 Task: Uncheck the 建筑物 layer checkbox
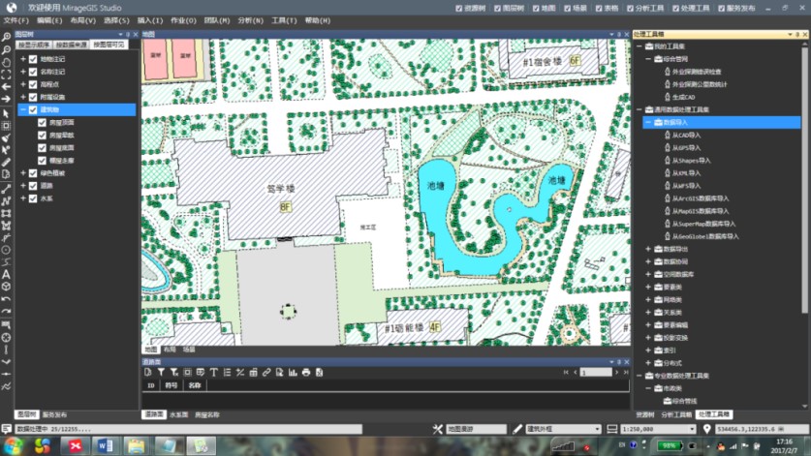[x=33, y=109]
